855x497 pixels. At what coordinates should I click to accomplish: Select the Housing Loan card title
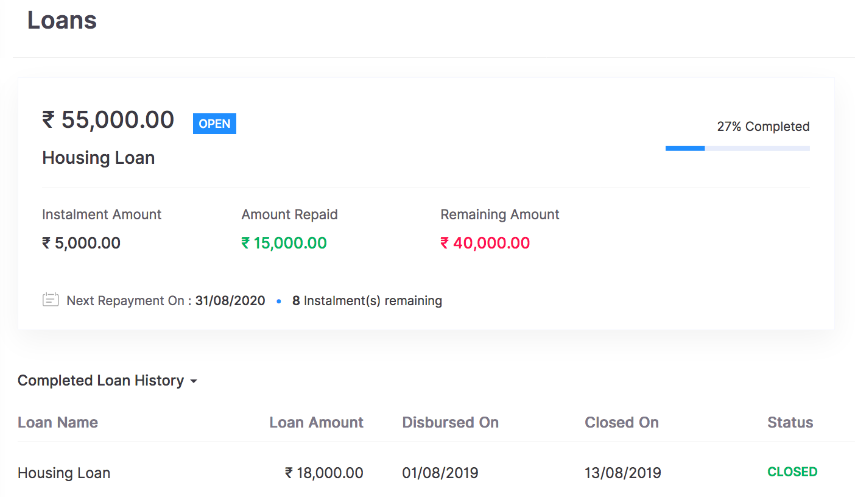[98, 158]
